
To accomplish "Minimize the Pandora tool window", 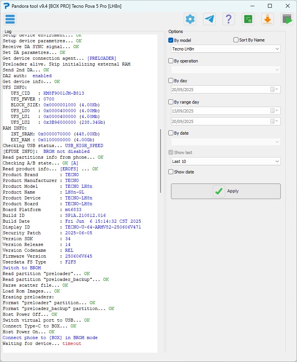I will click(x=252, y=6).
